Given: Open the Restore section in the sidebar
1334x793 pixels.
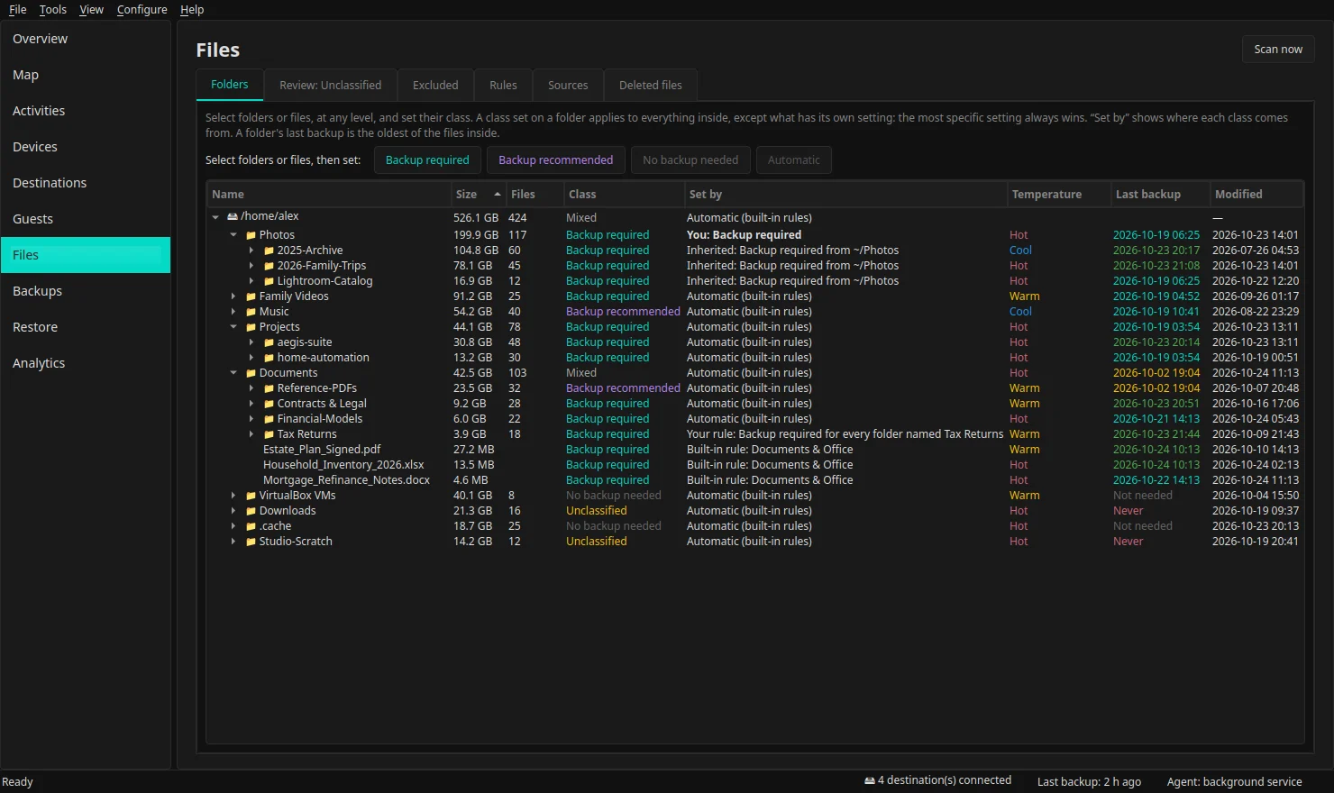Looking at the screenshot, I should point(86,327).
